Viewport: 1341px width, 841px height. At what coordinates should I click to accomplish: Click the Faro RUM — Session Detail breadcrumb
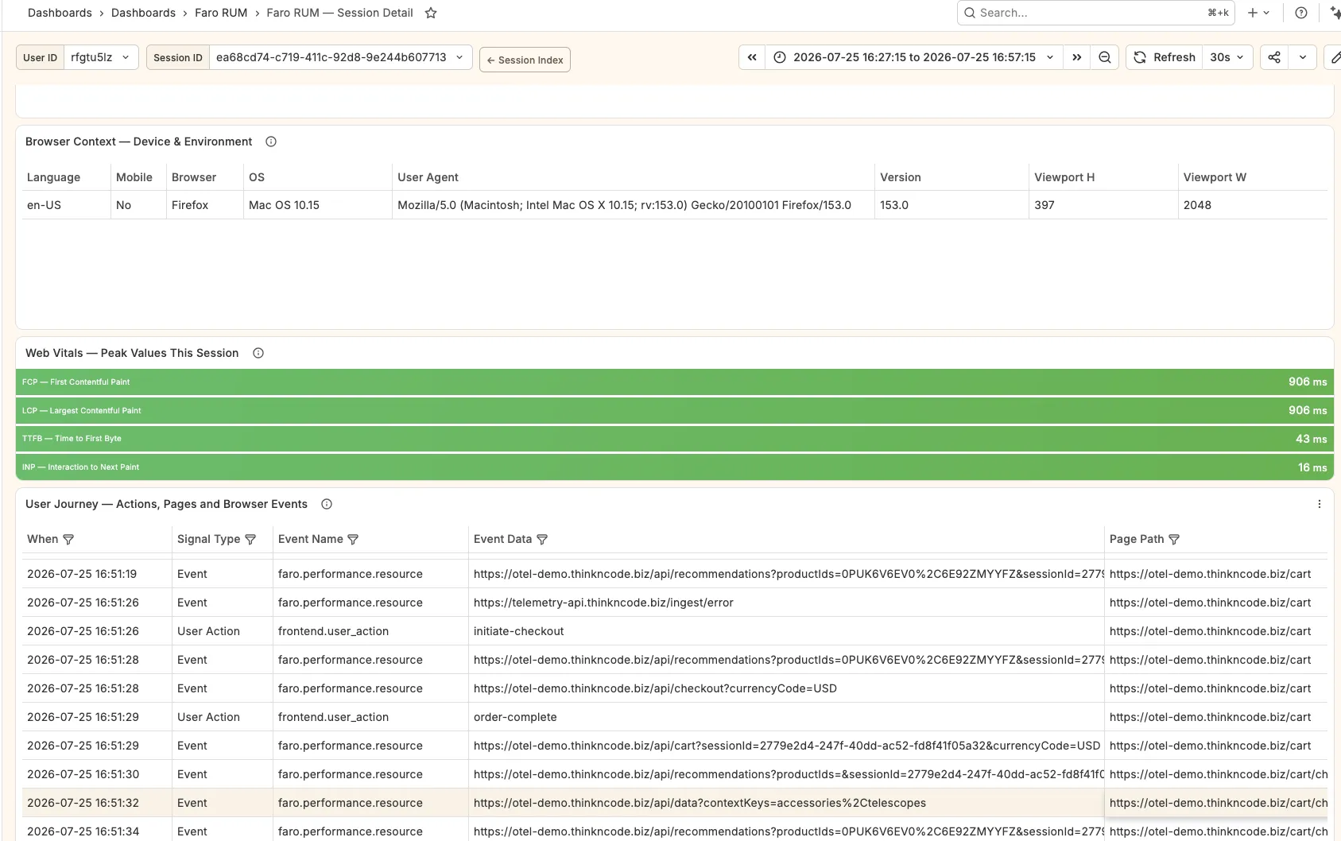tap(339, 13)
